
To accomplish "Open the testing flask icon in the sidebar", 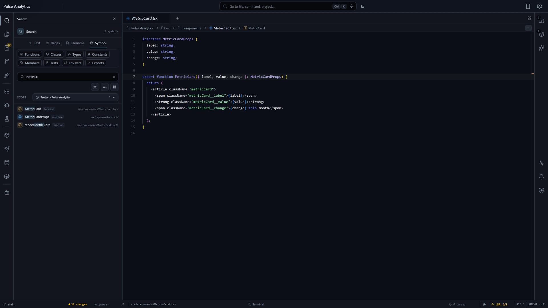I will pyautogui.click(x=7, y=119).
